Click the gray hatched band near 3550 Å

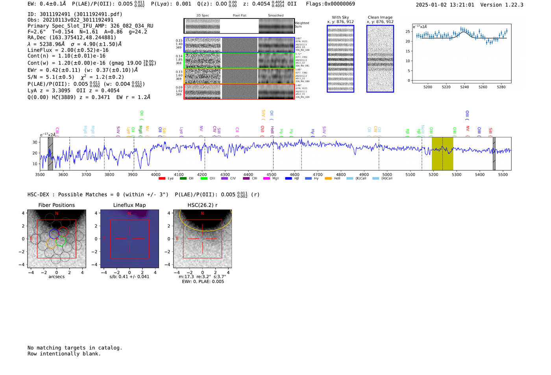50,154
